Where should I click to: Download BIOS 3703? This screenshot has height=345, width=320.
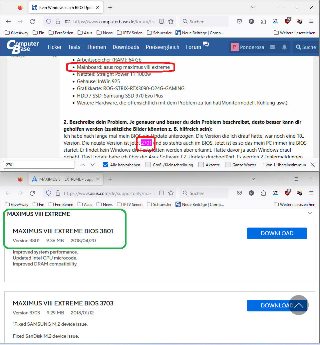click(277, 305)
